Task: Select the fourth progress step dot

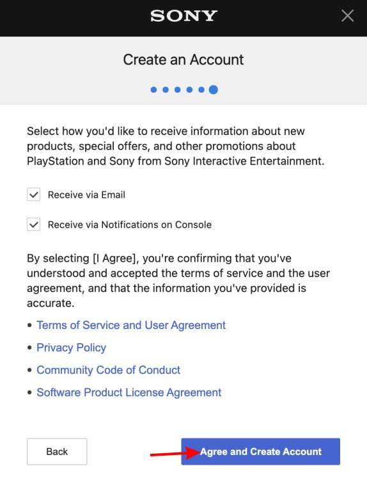Action: [x=189, y=90]
